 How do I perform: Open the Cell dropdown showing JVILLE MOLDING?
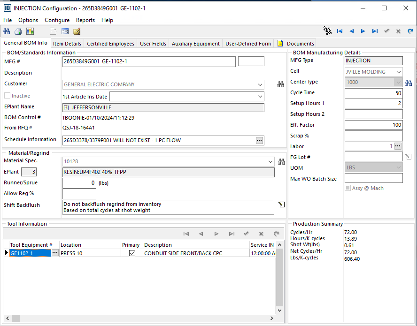pos(398,72)
